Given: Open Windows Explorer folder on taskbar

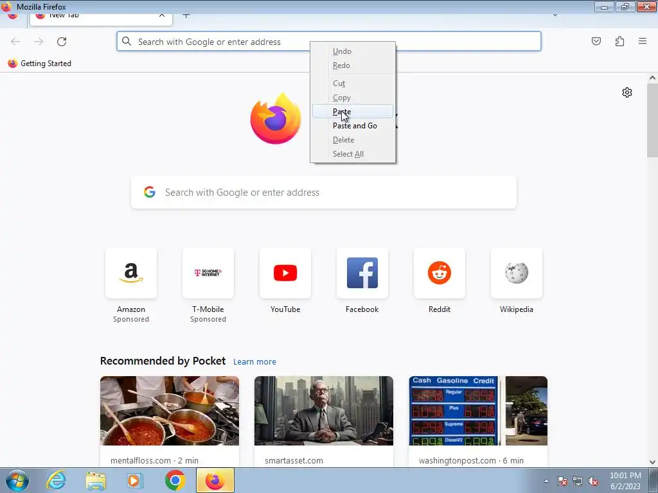Looking at the screenshot, I should (96, 480).
